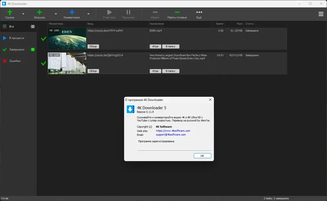Click the Пауза все pause icon
The image size is (327, 201).
pyautogui.click(x=128, y=12)
